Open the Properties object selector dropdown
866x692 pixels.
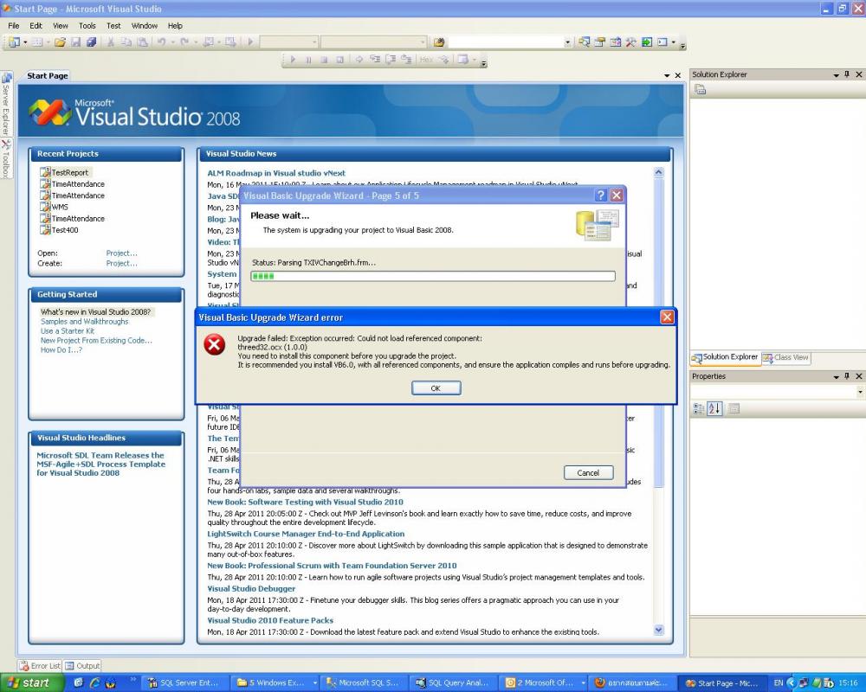click(860, 392)
